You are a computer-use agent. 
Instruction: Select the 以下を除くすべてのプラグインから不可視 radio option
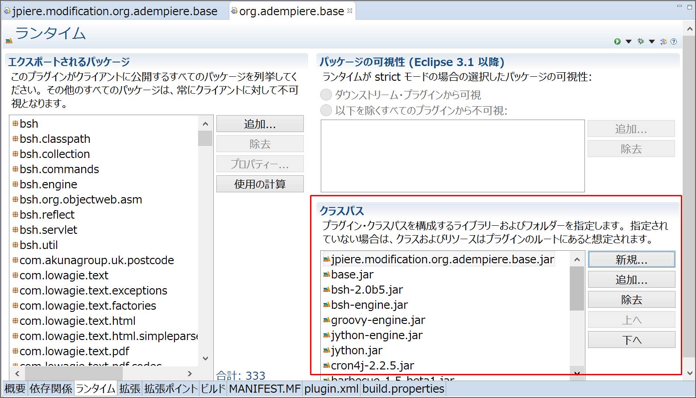[x=327, y=110]
